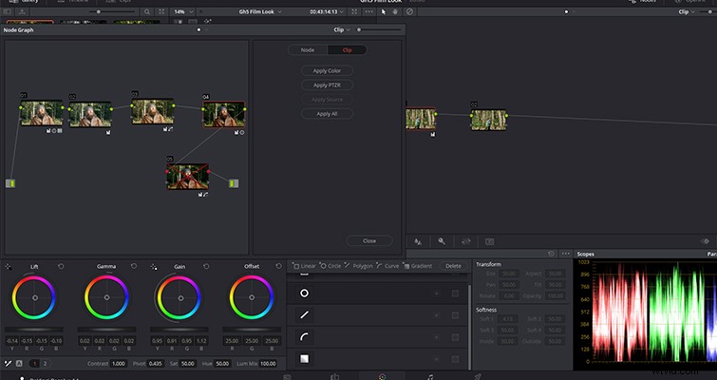This screenshot has height=380, width=717.
Task: Switch to color wheels page 2
Action: coord(45,364)
